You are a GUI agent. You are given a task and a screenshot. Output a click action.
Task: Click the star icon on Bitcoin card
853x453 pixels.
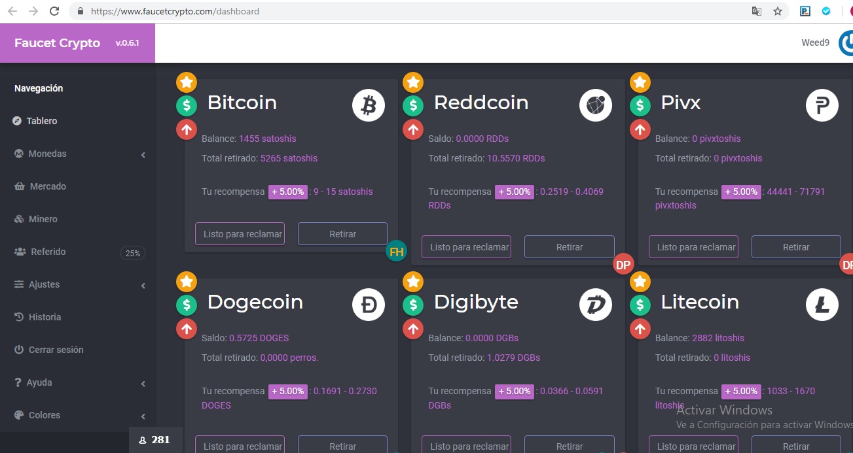coord(187,82)
